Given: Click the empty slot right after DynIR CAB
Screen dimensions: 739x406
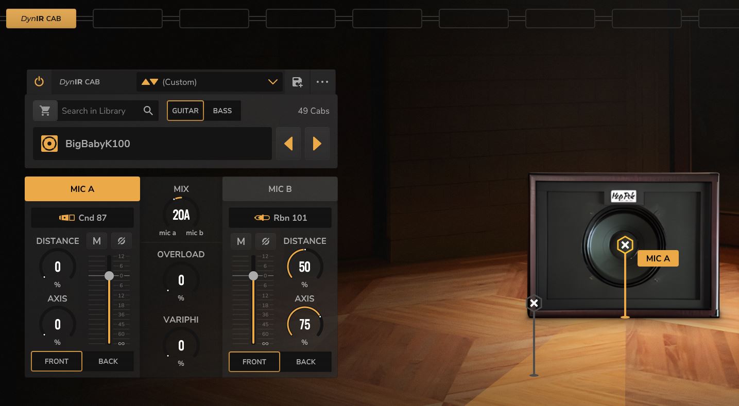Looking at the screenshot, I should pyautogui.click(x=128, y=19).
